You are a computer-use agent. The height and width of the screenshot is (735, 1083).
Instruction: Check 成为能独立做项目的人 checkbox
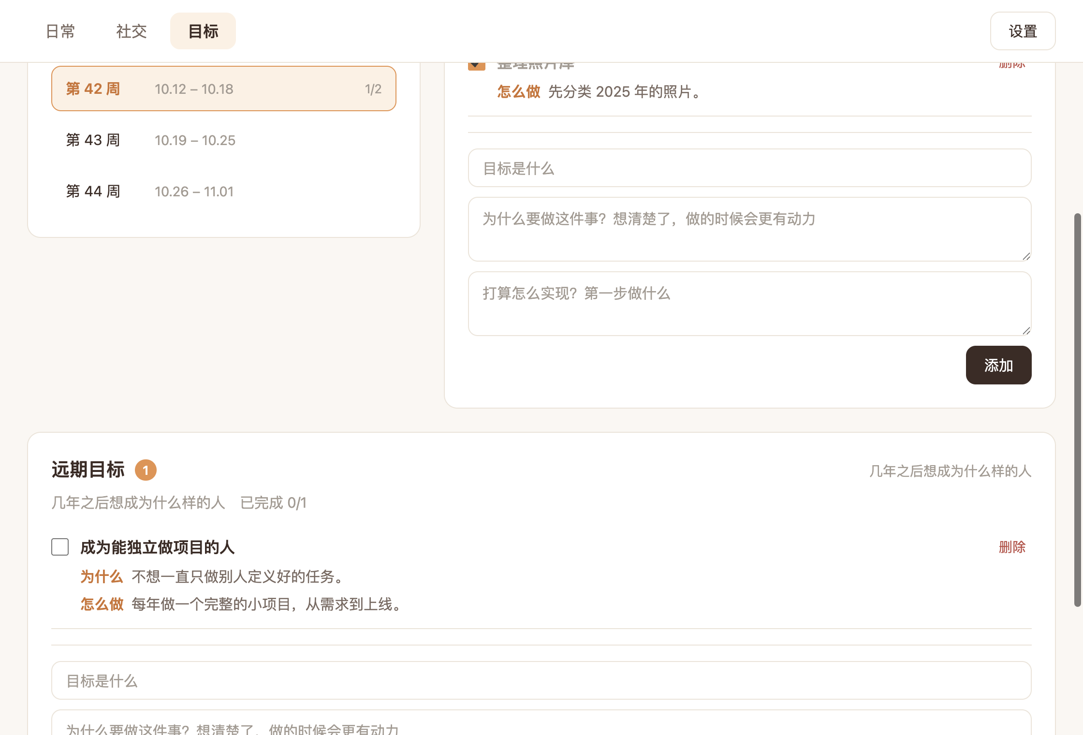[x=60, y=547]
